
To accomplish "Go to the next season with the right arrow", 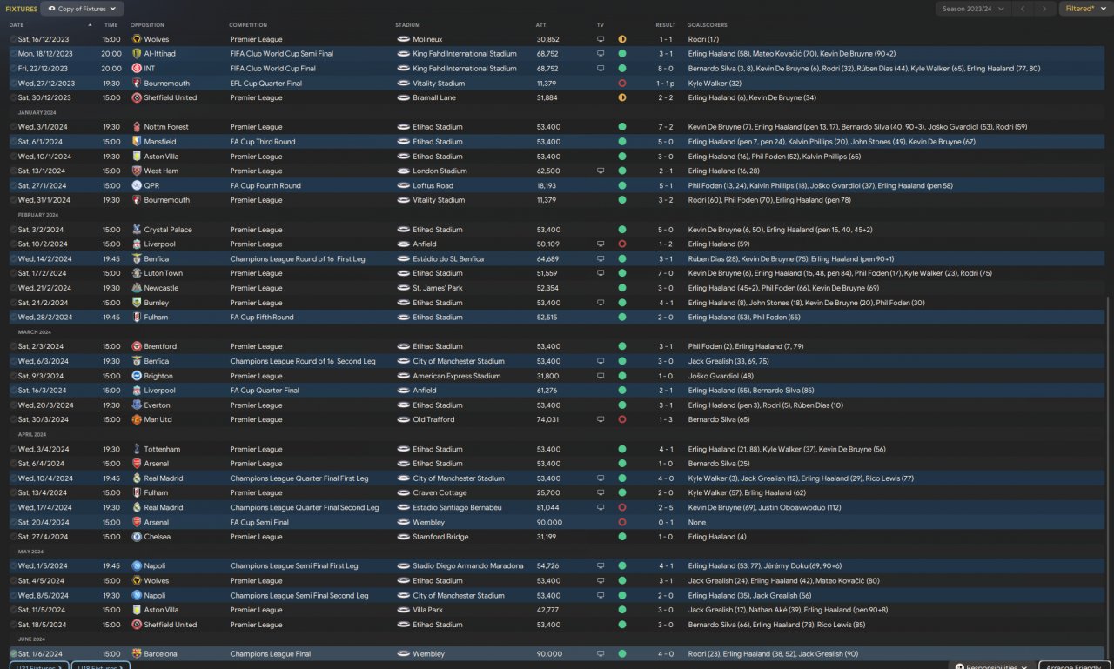I will (x=1046, y=9).
